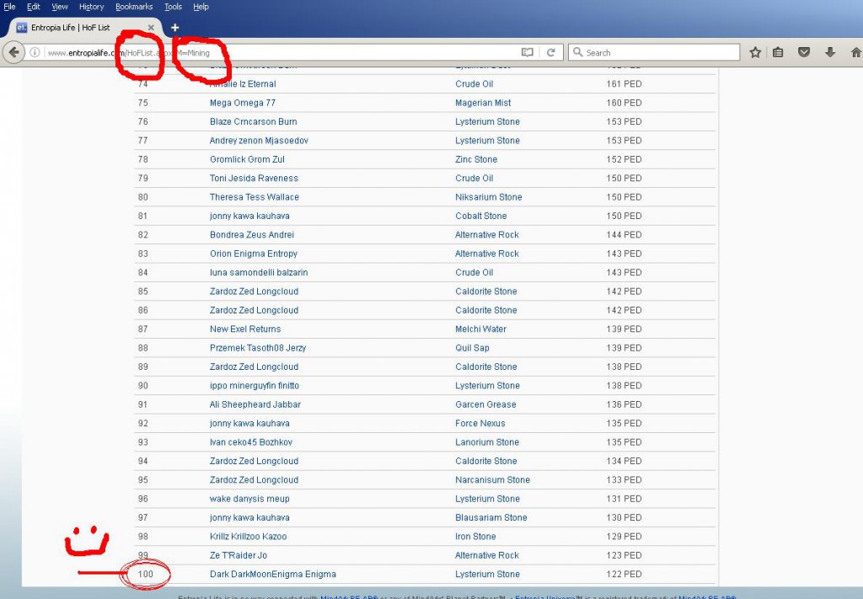This screenshot has width=863, height=599.
Task: Click the 122 PED value
Action: point(624,575)
